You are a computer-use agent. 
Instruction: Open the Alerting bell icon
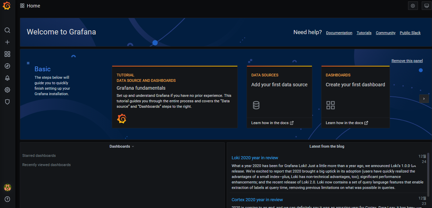click(7, 78)
